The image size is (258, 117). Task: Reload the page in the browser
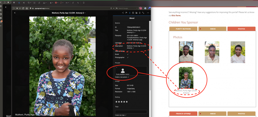pos(23,8)
